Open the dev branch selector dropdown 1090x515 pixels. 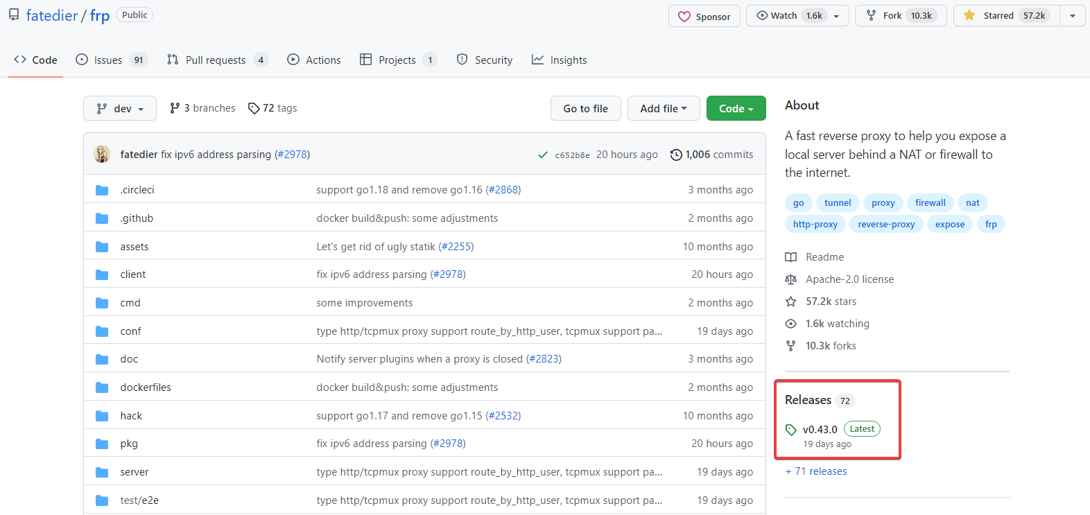click(120, 109)
